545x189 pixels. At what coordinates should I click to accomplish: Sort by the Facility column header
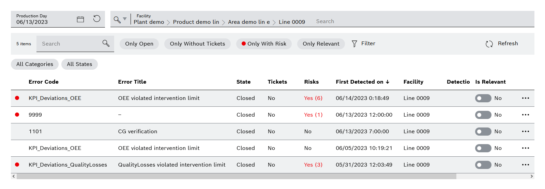coord(413,82)
